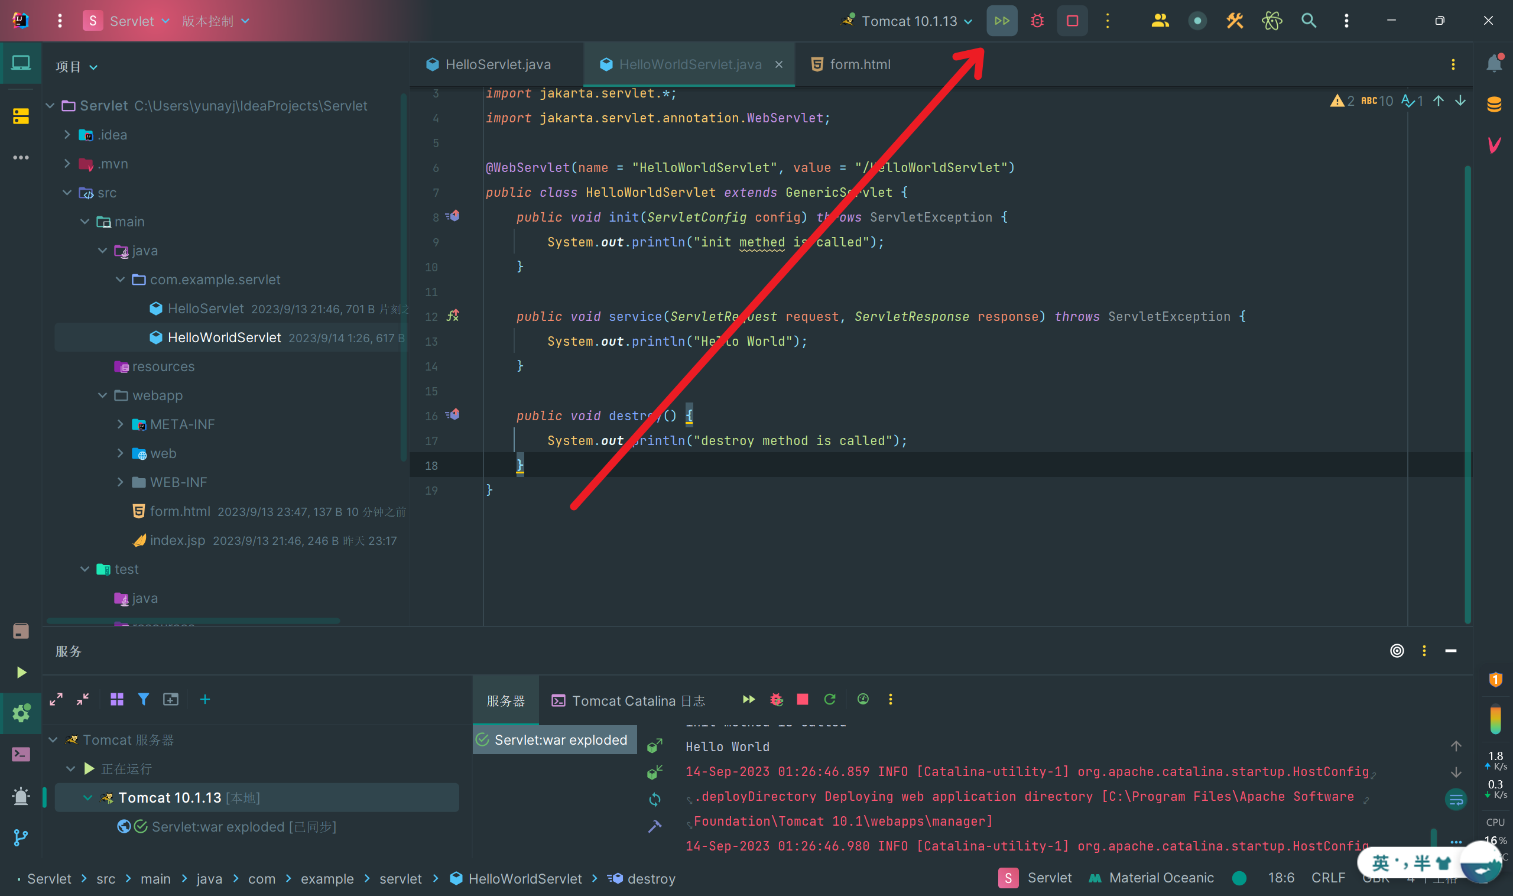This screenshot has width=1513, height=896.
Task: Toggle the Services tool window sidebar button
Action: pos(21,713)
